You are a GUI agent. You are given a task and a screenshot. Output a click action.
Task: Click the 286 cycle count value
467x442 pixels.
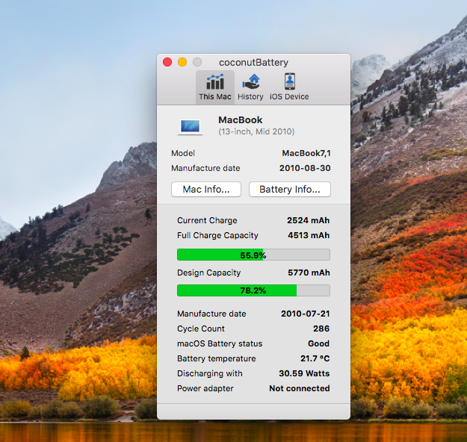pos(321,329)
